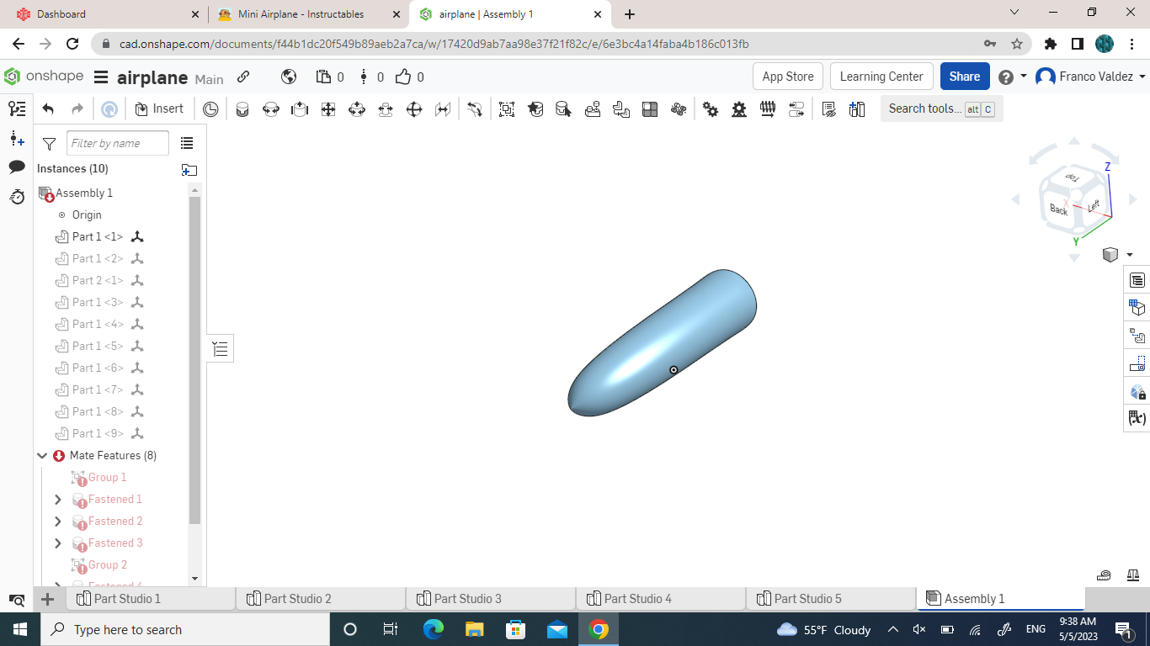The image size is (1150, 646).
Task: Click the Left face of view cube
Action: pyautogui.click(x=1094, y=206)
